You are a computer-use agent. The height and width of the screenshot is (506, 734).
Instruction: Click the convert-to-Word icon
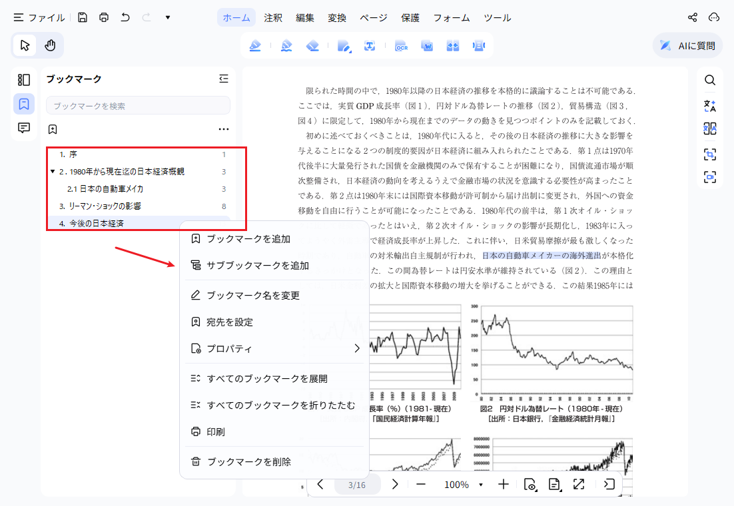click(427, 46)
